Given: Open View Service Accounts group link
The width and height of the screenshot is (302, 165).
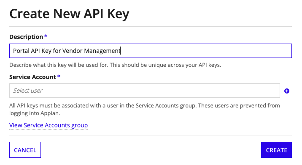Looking at the screenshot, I should (x=49, y=125).
